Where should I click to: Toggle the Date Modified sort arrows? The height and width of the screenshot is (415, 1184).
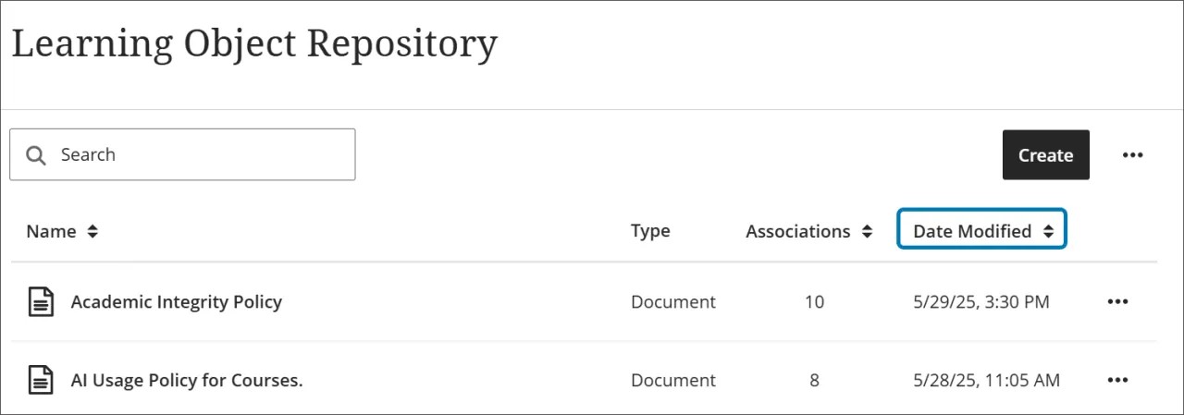pyautogui.click(x=1048, y=232)
